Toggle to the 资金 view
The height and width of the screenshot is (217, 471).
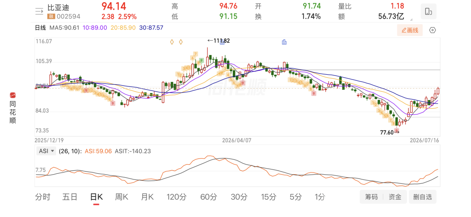(x=395, y=197)
